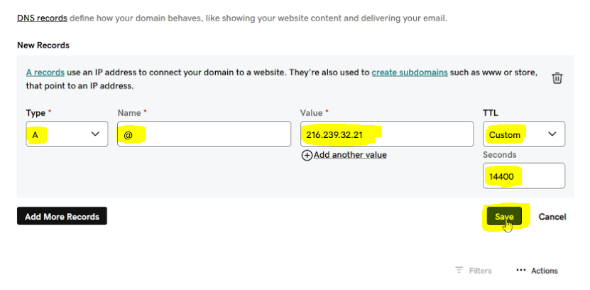This screenshot has width=590, height=290.
Task: Click the plus icon beside Add another value
Action: click(x=307, y=155)
